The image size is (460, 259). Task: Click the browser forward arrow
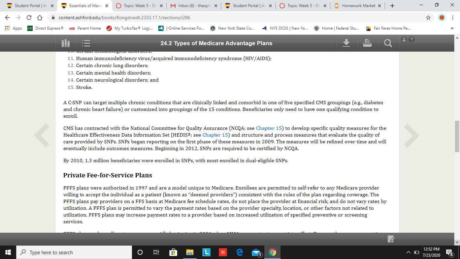click(x=18, y=18)
